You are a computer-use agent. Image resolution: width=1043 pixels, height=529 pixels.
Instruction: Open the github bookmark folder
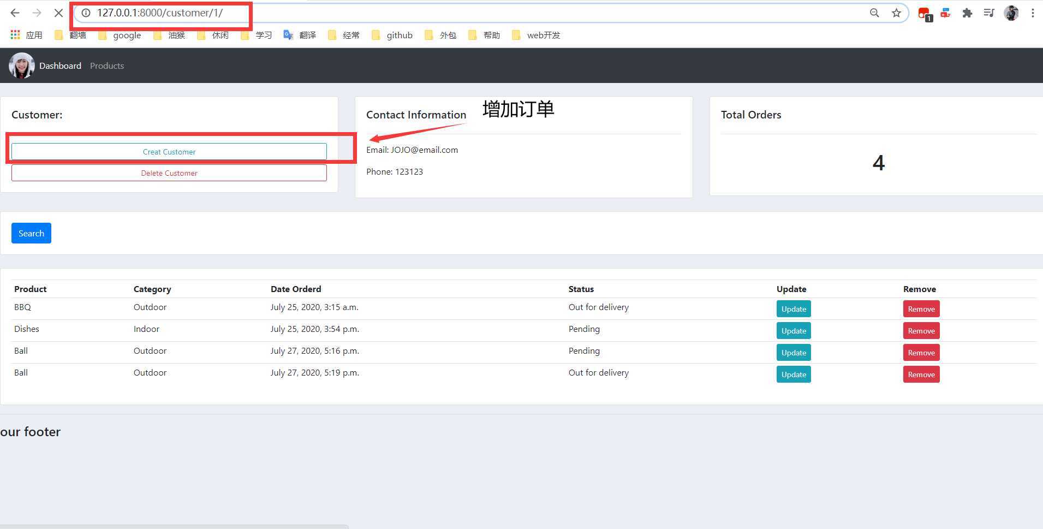[392, 35]
